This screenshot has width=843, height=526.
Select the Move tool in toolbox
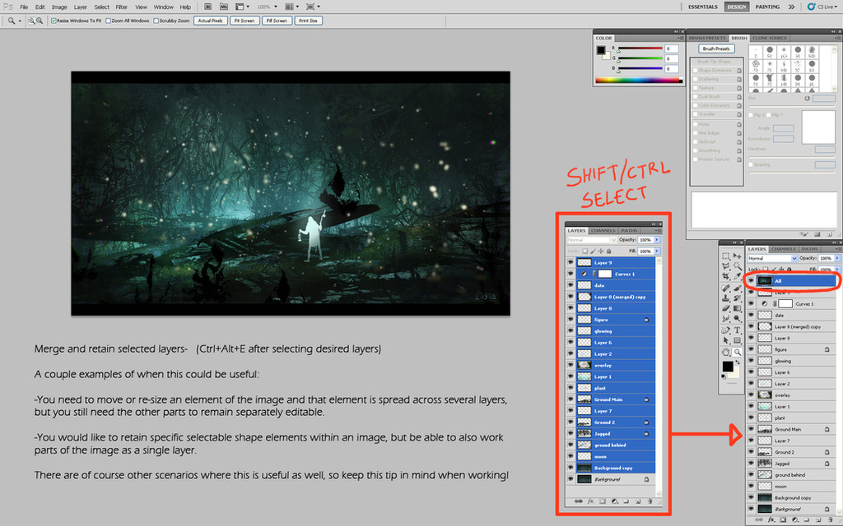[737, 256]
